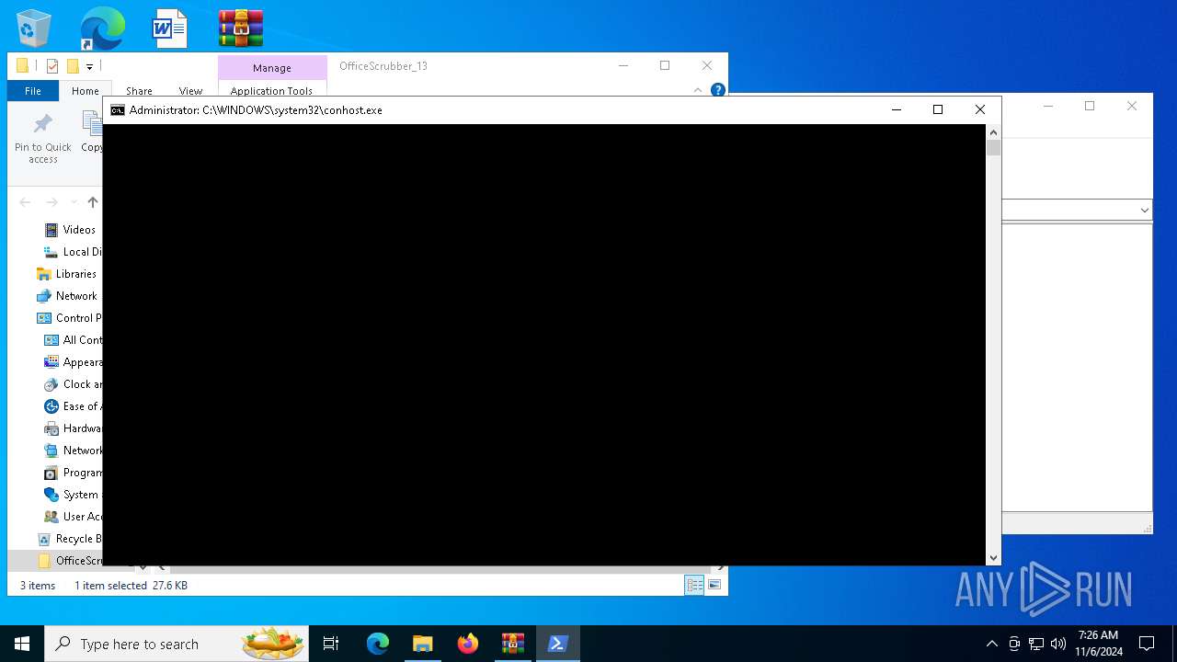The width and height of the screenshot is (1177, 662).
Task: Select User Accounts entry
Action: click(x=73, y=517)
